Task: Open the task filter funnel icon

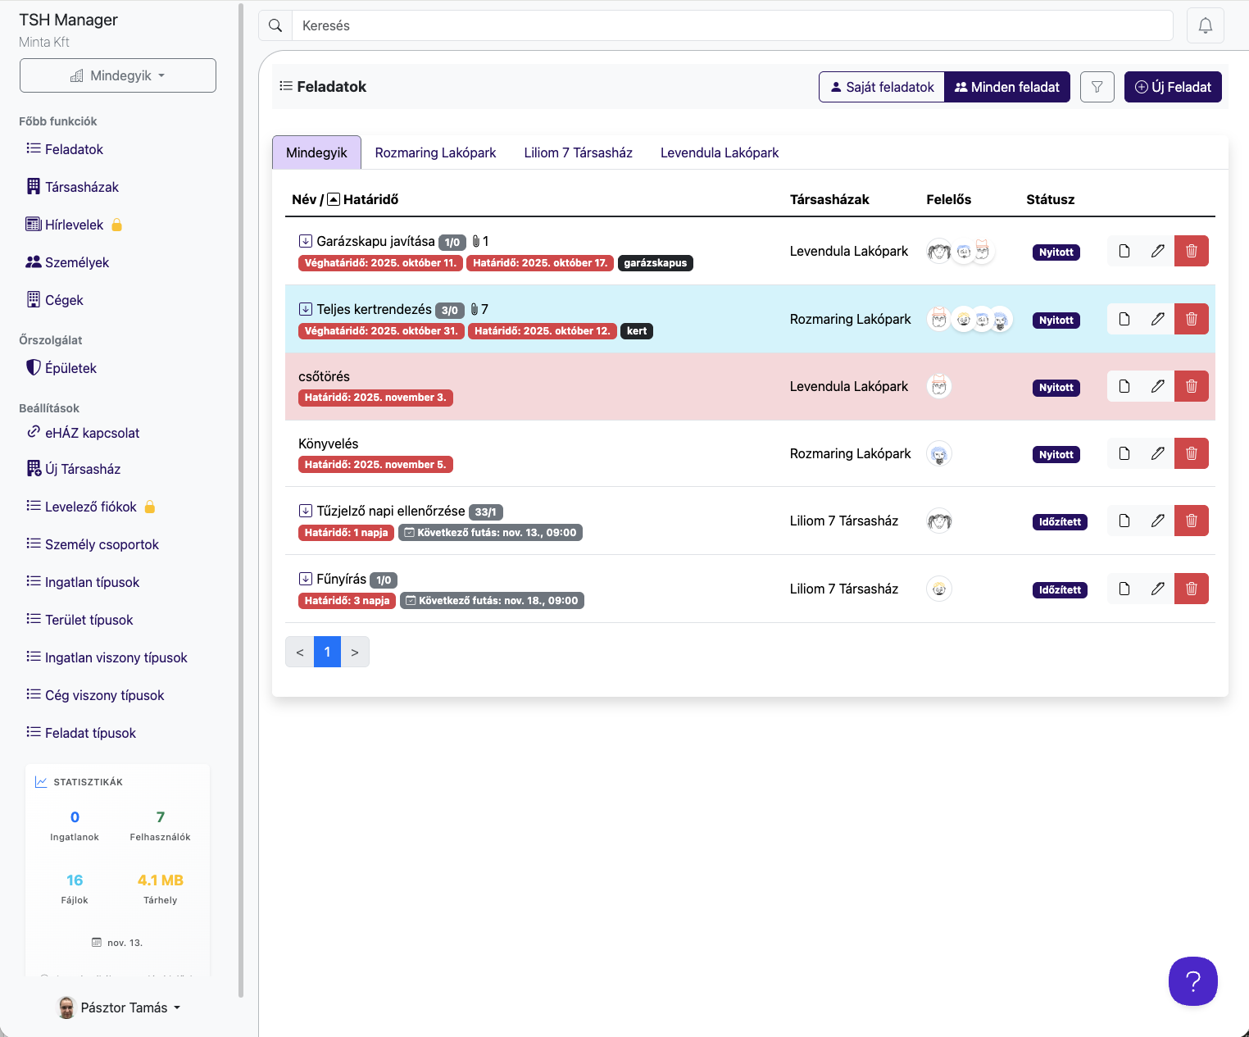Action: click(x=1097, y=87)
